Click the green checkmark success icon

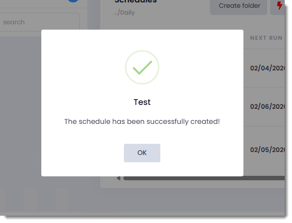click(142, 68)
